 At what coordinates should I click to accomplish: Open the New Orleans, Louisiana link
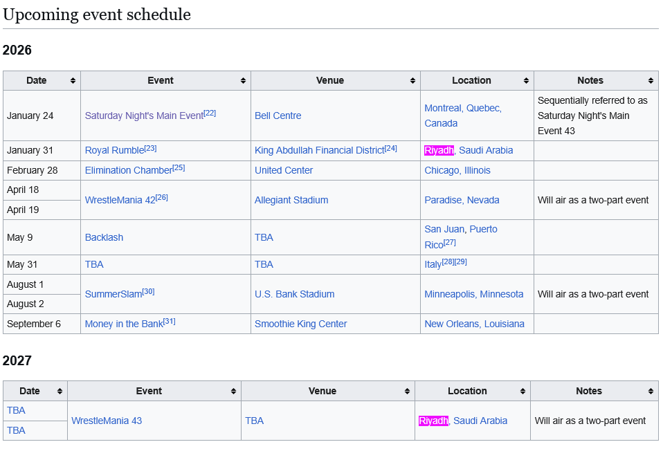coord(475,324)
